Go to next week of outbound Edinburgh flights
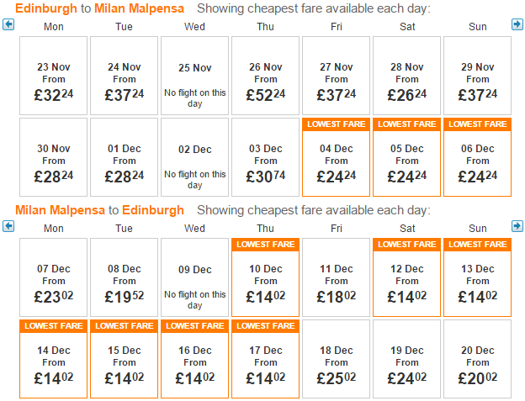525x401 pixels. pyautogui.click(x=517, y=24)
